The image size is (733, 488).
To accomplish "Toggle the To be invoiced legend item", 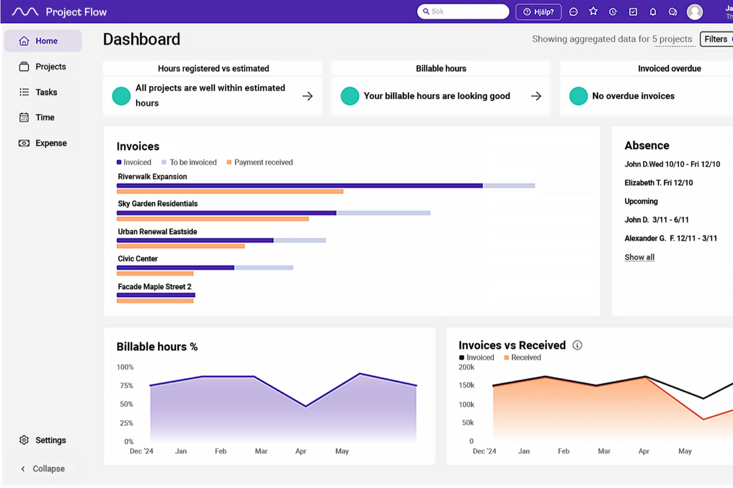I will pos(189,162).
